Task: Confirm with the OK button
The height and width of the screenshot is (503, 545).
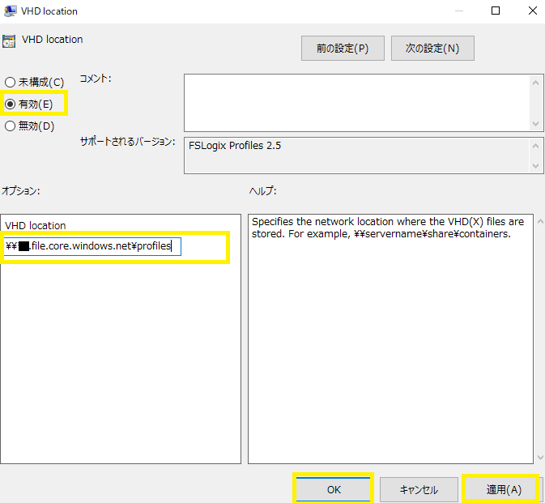Action: (x=334, y=489)
